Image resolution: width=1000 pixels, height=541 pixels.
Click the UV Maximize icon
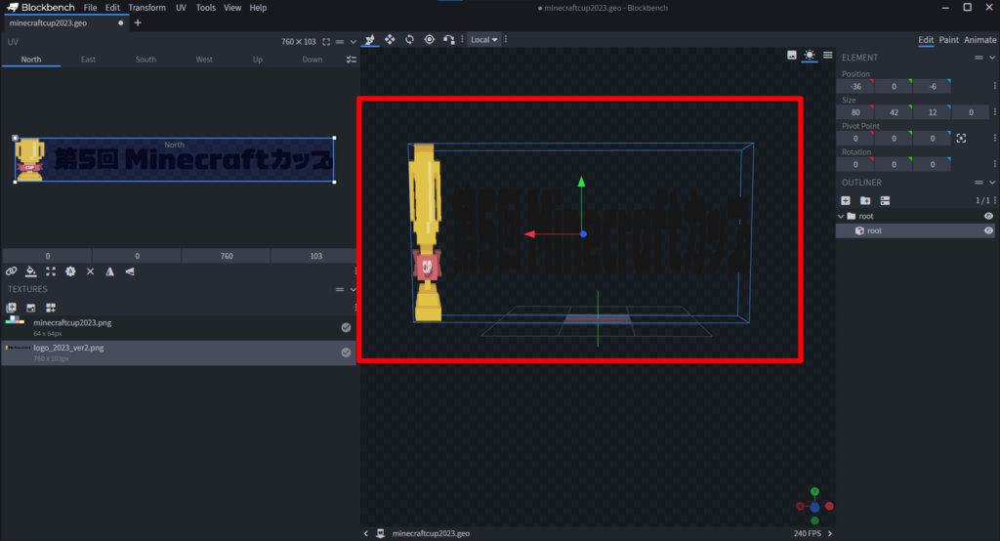click(327, 42)
